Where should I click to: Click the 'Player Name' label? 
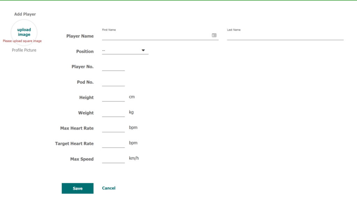(x=80, y=36)
